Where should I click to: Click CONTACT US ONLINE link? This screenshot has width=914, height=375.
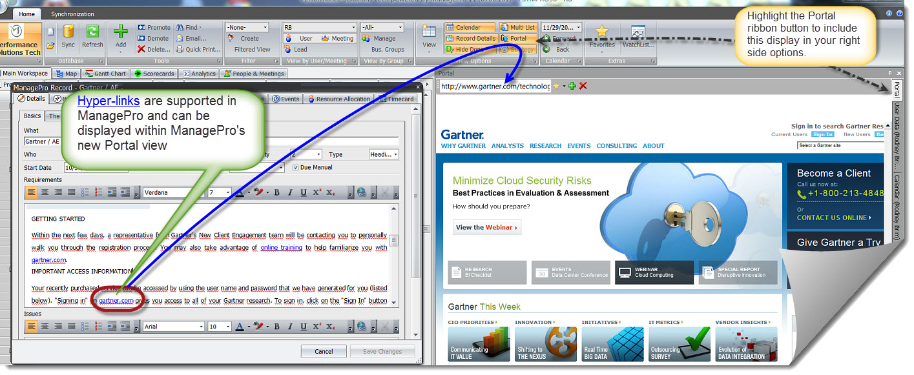click(x=834, y=218)
